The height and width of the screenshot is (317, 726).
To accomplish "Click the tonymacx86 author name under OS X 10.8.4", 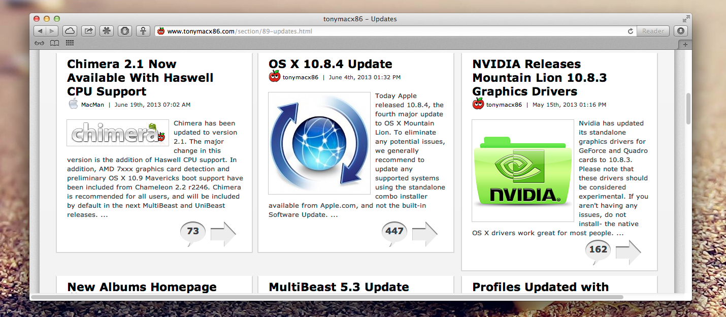I will (301, 77).
